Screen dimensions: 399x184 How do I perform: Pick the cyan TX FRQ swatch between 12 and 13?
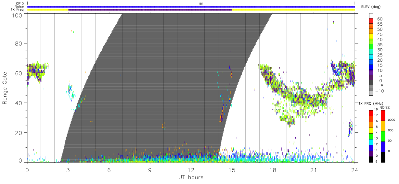tap(371, 142)
